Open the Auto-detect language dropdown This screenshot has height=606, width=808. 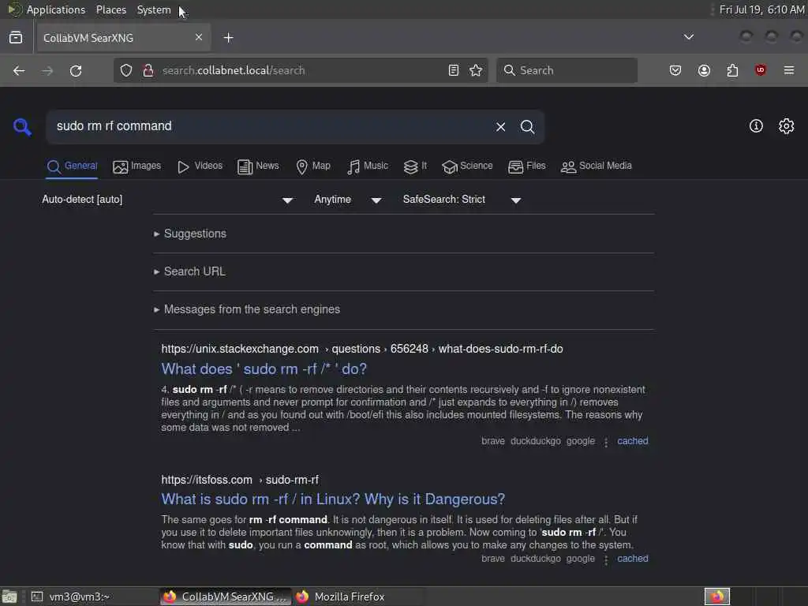[167, 200]
